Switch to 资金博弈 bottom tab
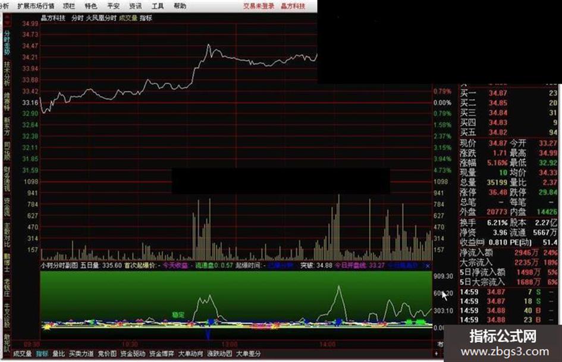 [x=162, y=354]
